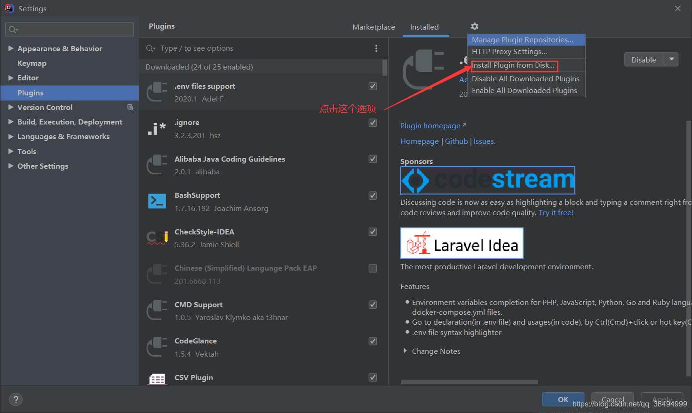Expand the Appearance & Behavior tree arrow

tap(11, 48)
